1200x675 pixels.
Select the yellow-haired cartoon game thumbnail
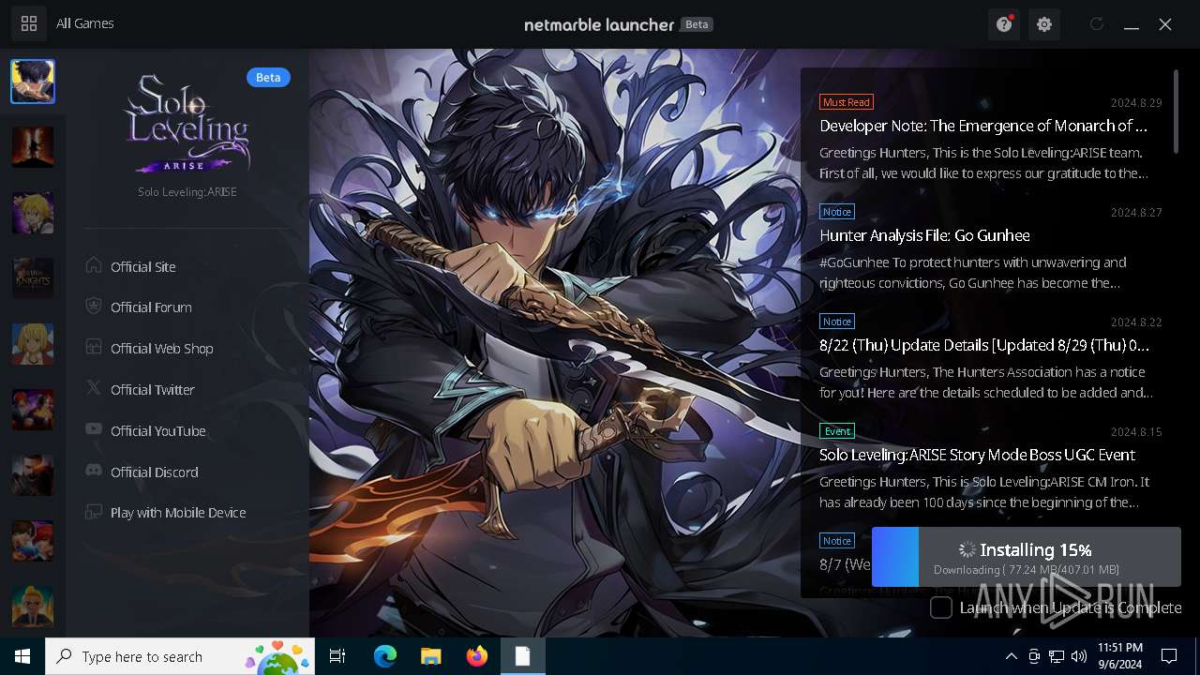[33, 607]
